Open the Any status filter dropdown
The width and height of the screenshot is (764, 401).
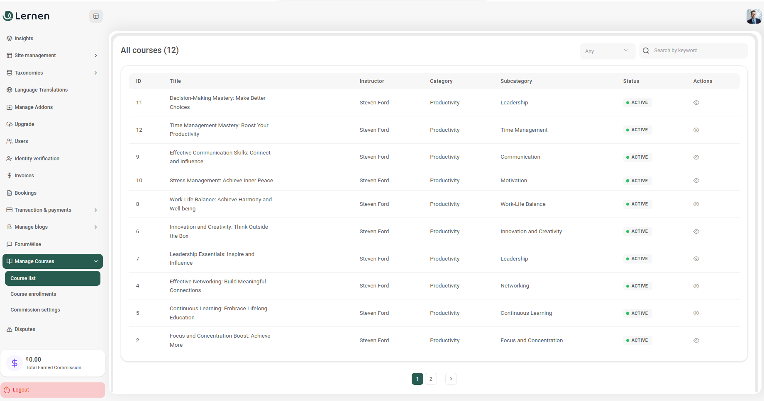click(x=607, y=51)
